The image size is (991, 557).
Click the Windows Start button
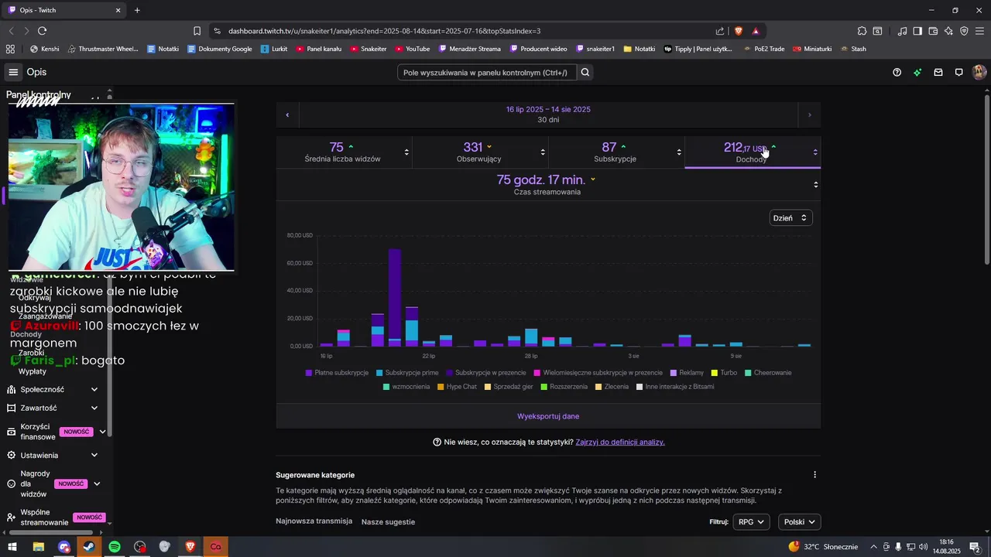(12, 547)
